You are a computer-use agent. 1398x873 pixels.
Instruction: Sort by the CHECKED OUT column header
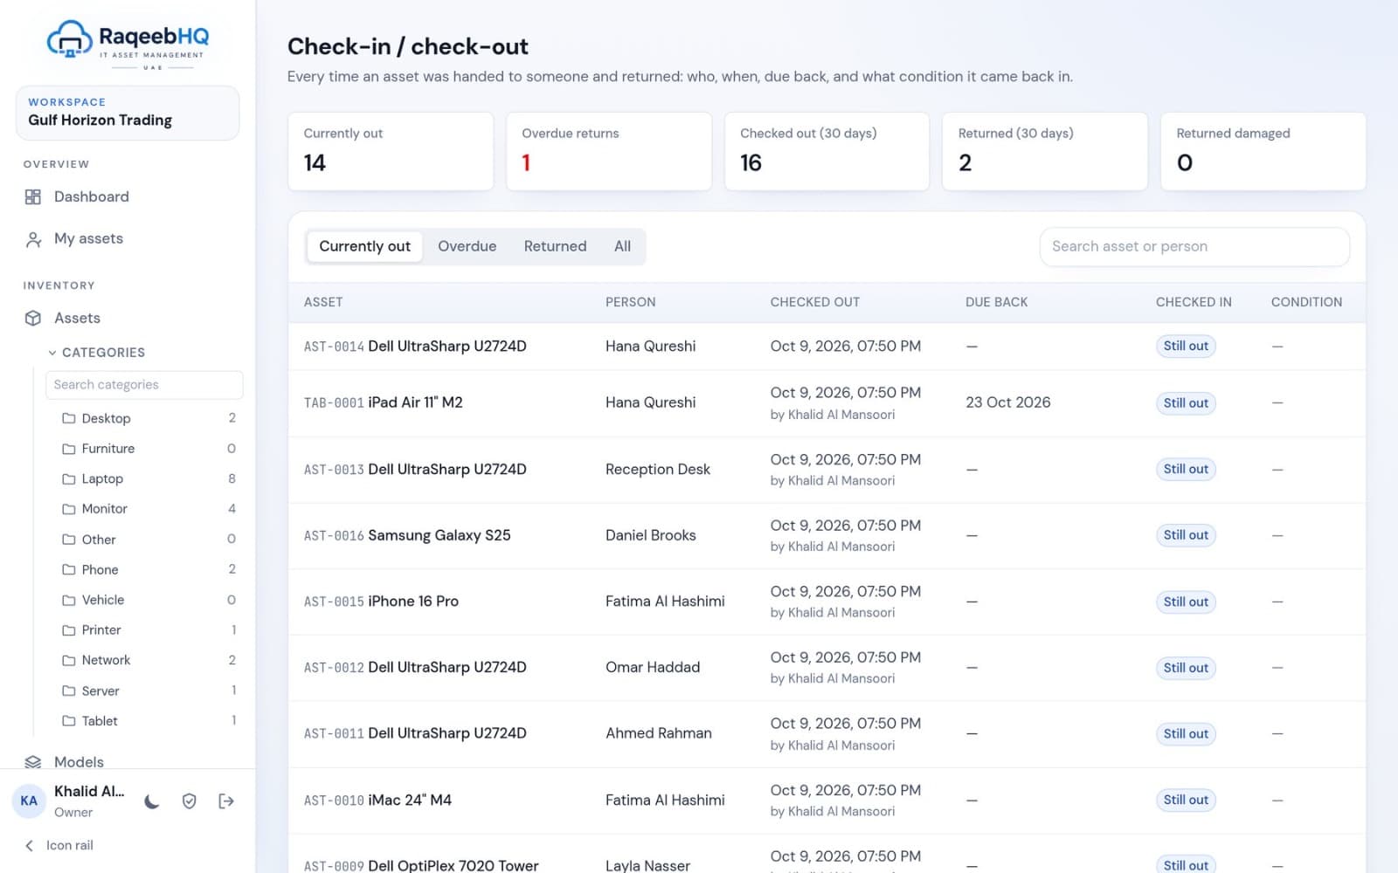(x=814, y=302)
